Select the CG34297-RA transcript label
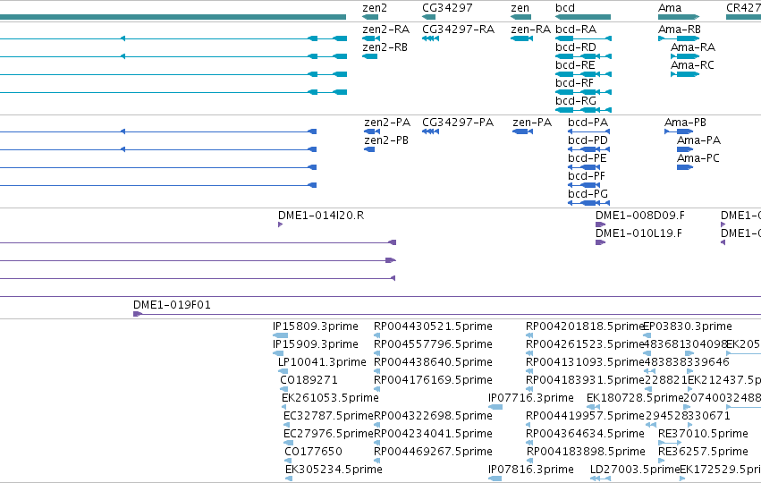This screenshot has height=483, width=761. 458,30
